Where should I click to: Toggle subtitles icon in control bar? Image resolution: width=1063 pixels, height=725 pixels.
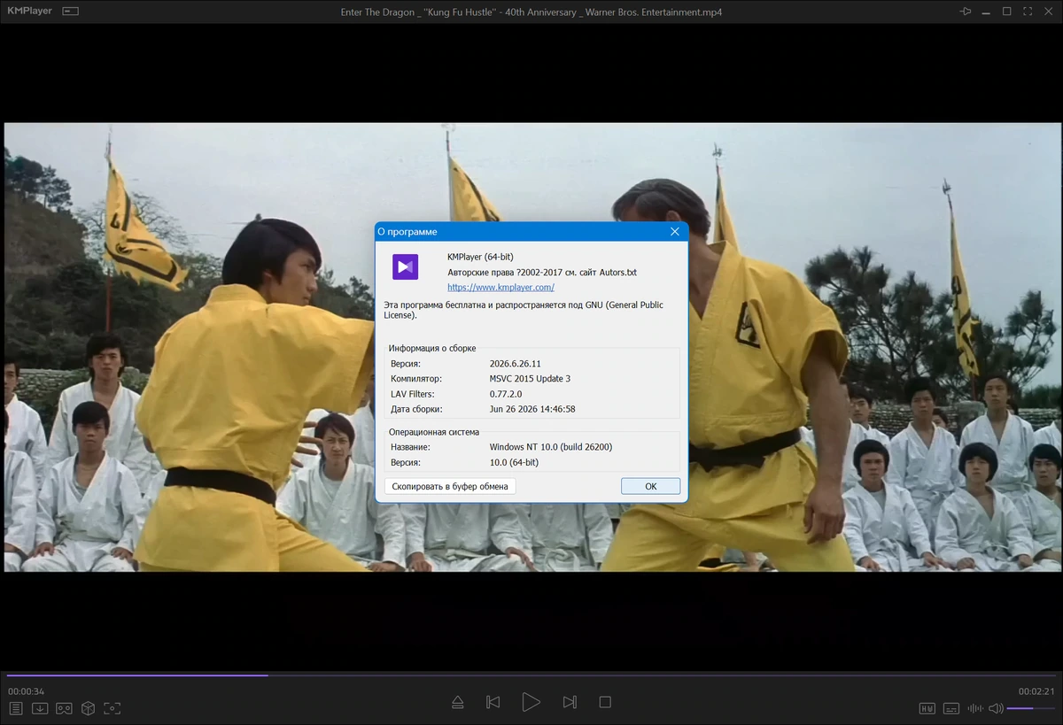click(951, 708)
